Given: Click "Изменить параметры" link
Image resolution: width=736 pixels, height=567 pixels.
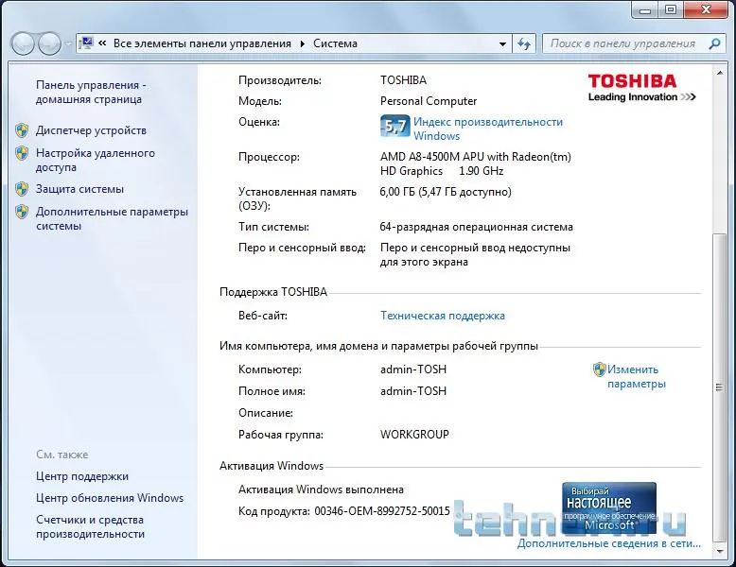Looking at the screenshot, I should 636,377.
